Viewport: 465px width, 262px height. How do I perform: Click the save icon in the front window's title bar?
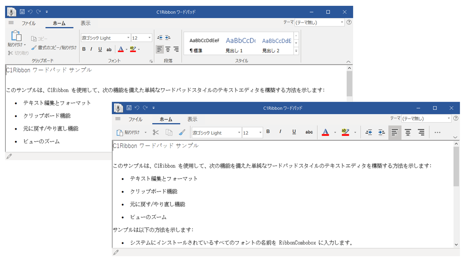(x=129, y=108)
